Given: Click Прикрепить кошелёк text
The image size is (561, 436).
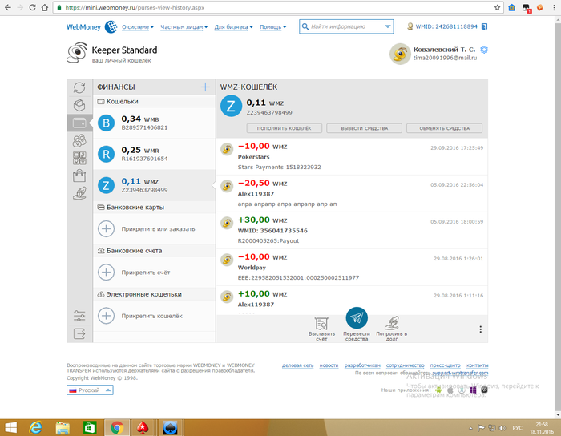Looking at the screenshot, I should coord(151,316).
